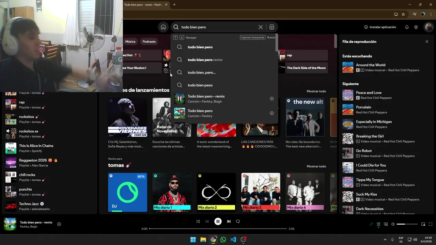Skip to next track
Viewport: 436px width, 245px height.
[x=229, y=222]
